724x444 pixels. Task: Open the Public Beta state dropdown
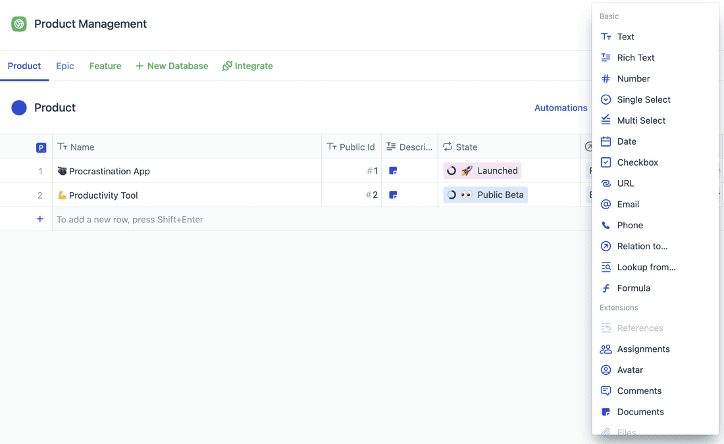486,195
